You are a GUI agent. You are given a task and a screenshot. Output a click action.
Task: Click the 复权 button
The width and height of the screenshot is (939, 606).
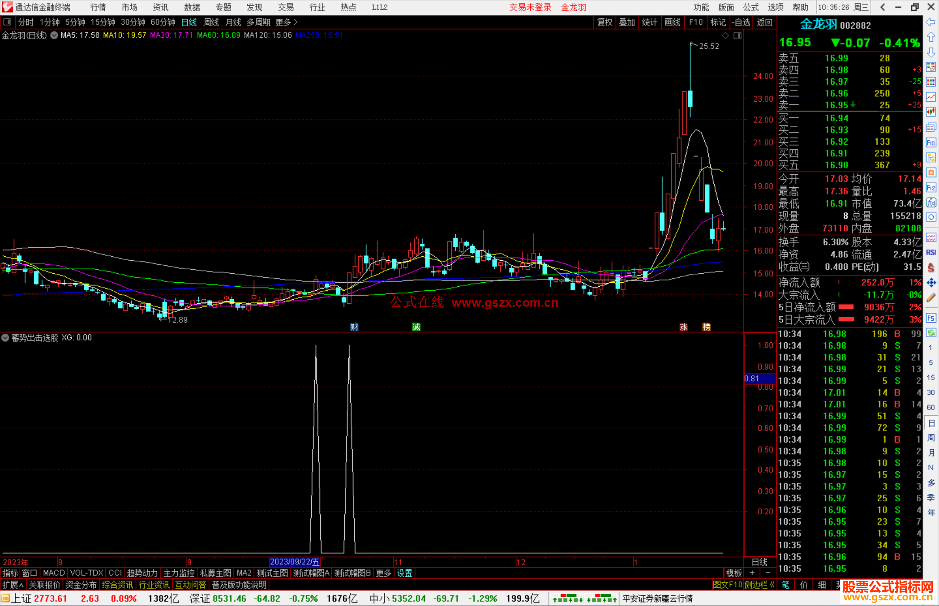604,22
